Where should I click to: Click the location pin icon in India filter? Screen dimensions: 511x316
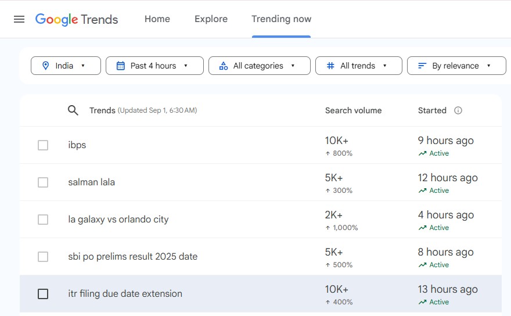coord(46,66)
